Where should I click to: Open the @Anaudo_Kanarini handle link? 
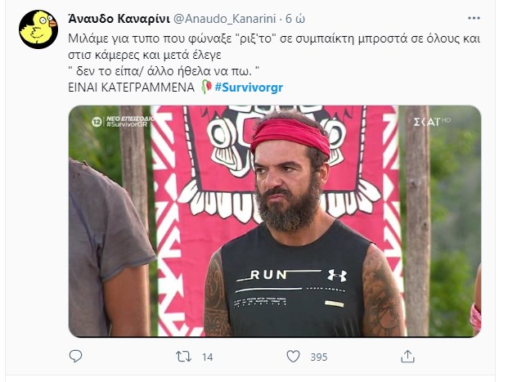point(224,19)
